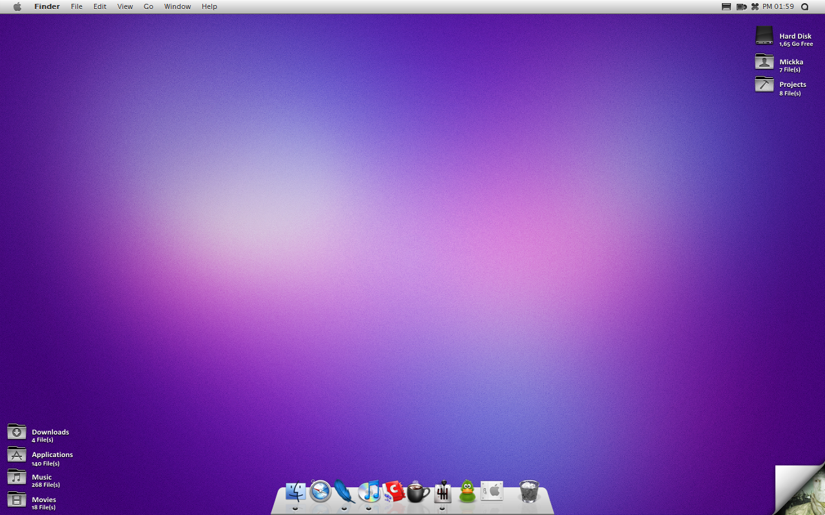This screenshot has width=825, height=515.
Task: Click the '268 File(s)' text
Action: pos(46,485)
